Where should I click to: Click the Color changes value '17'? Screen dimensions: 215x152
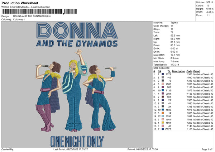click(172, 26)
